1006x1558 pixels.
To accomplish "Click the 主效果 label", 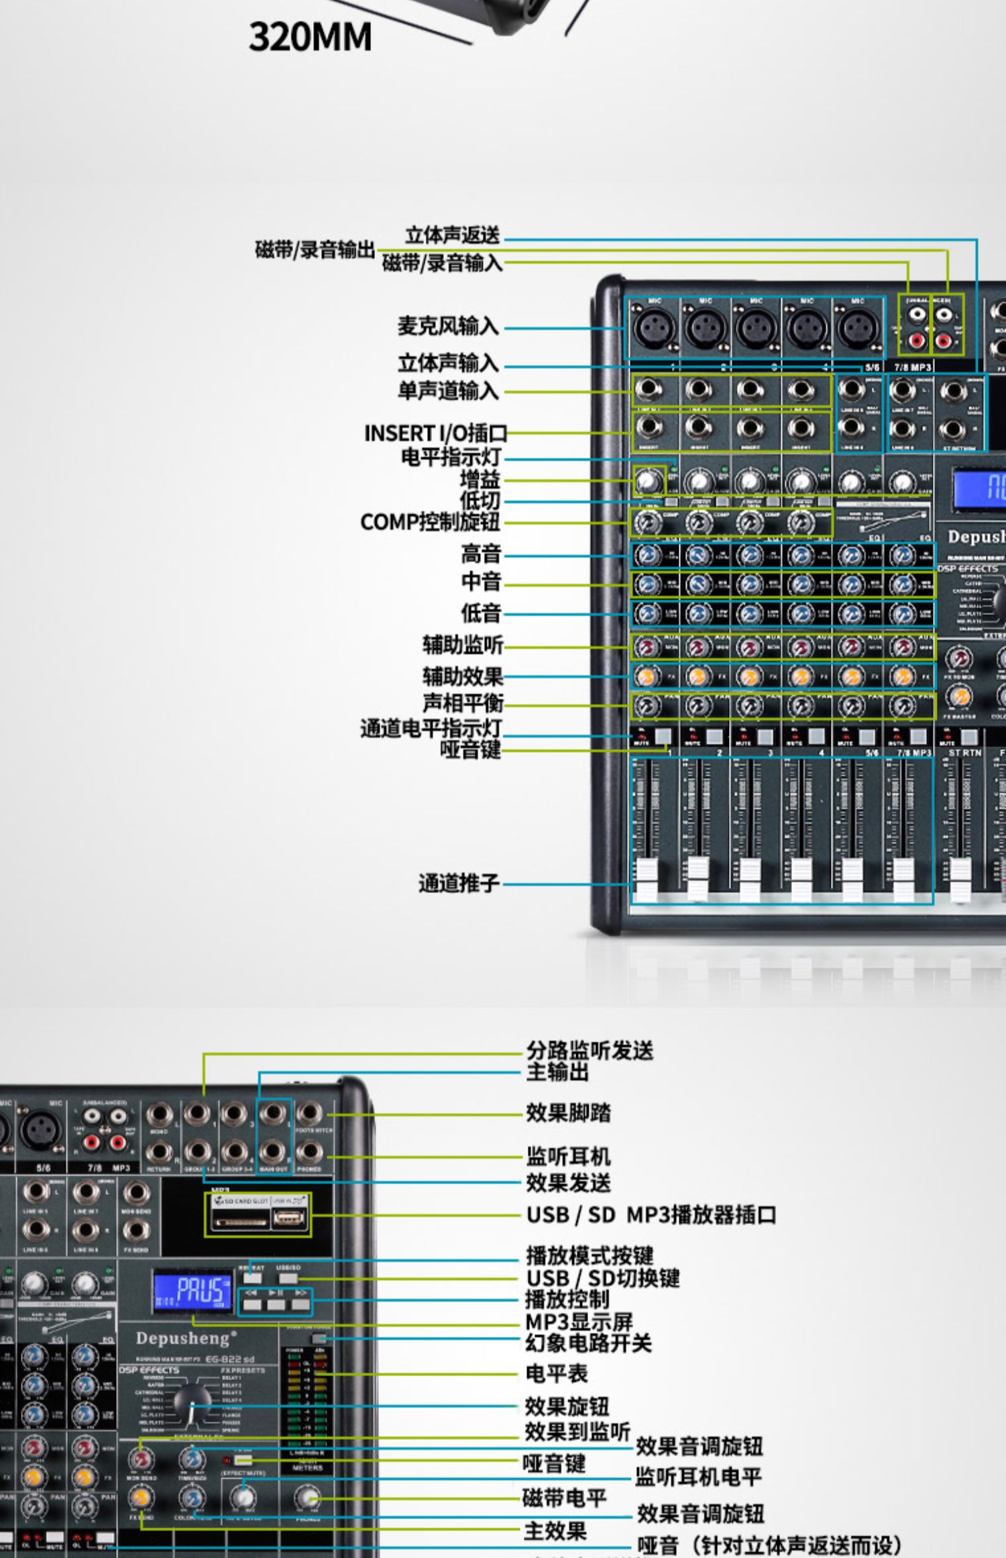I will (x=555, y=1531).
